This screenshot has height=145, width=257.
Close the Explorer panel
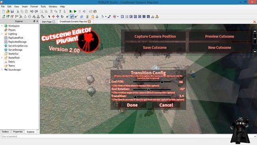(37, 21)
